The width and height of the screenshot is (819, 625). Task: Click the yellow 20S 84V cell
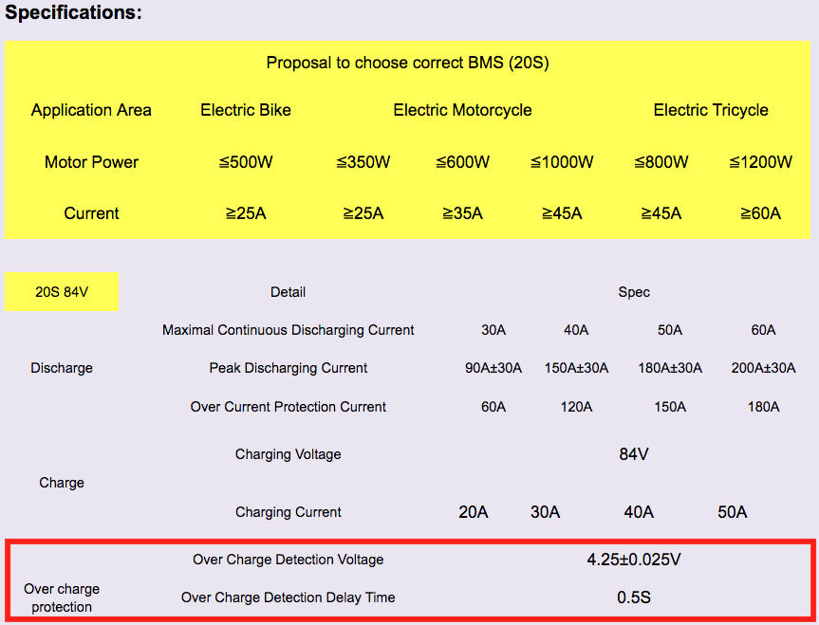point(62,292)
